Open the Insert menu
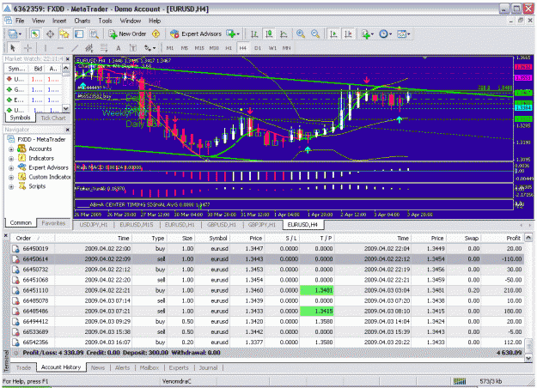 click(x=59, y=21)
